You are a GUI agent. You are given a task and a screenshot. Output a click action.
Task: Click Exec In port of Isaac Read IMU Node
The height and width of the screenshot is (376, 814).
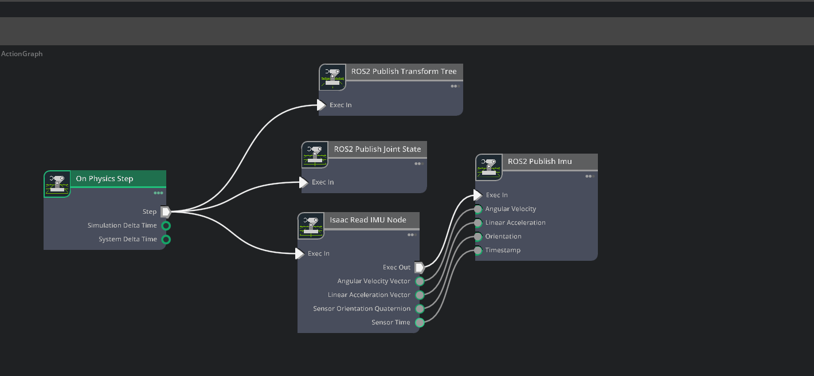pos(300,253)
